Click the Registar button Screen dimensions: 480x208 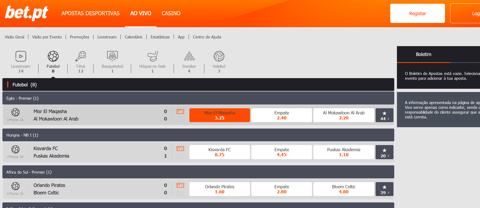417,13
